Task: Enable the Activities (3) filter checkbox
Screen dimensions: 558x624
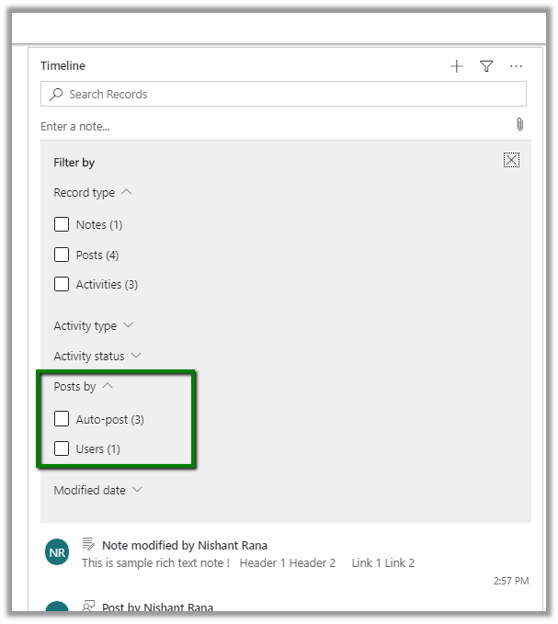Action: (62, 284)
